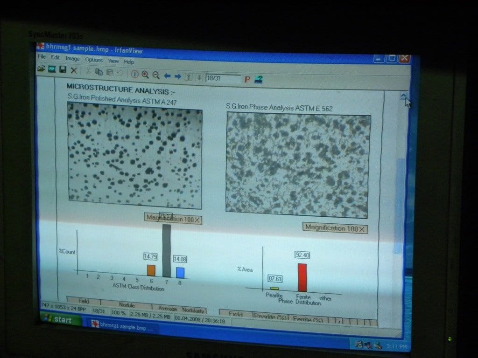Click the About IrfanView icon

(x=259, y=80)
